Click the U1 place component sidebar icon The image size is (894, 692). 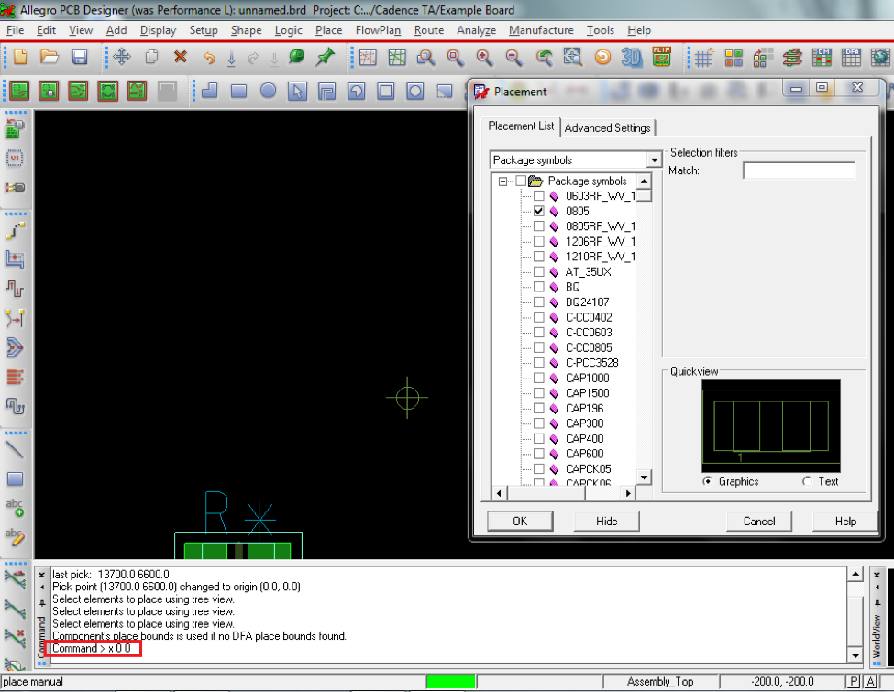[x=15, y=158]
